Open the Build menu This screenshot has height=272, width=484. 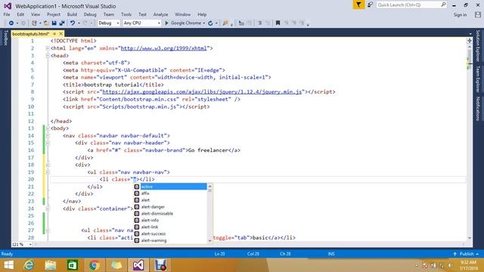coord(72,14)
